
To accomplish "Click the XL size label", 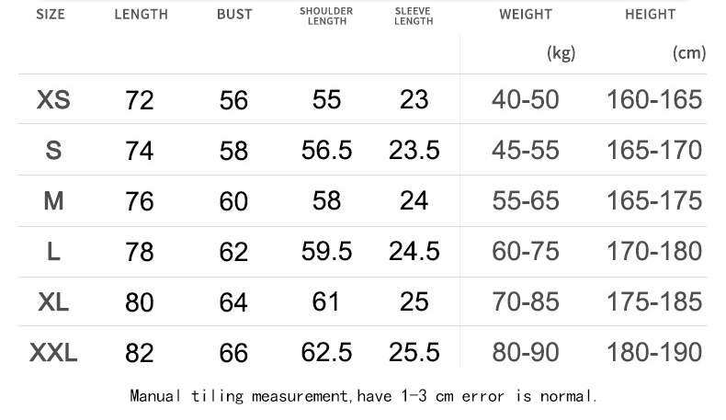I will pos(53,302).
